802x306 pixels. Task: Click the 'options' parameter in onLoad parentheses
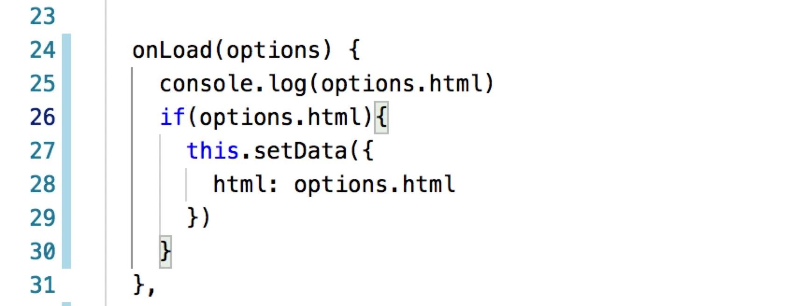273,51
